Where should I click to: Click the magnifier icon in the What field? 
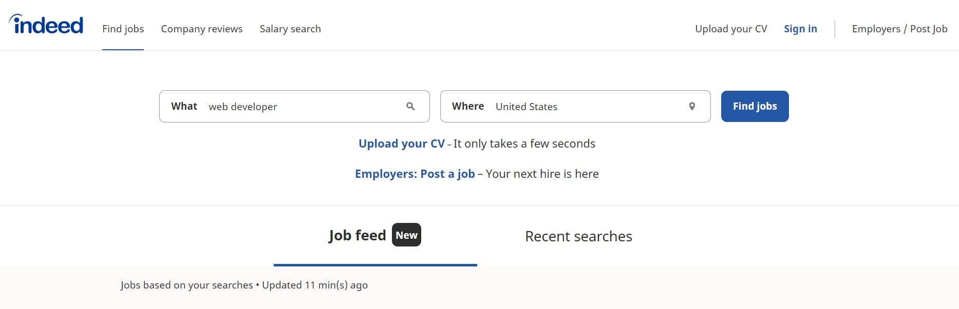(410, 107)
